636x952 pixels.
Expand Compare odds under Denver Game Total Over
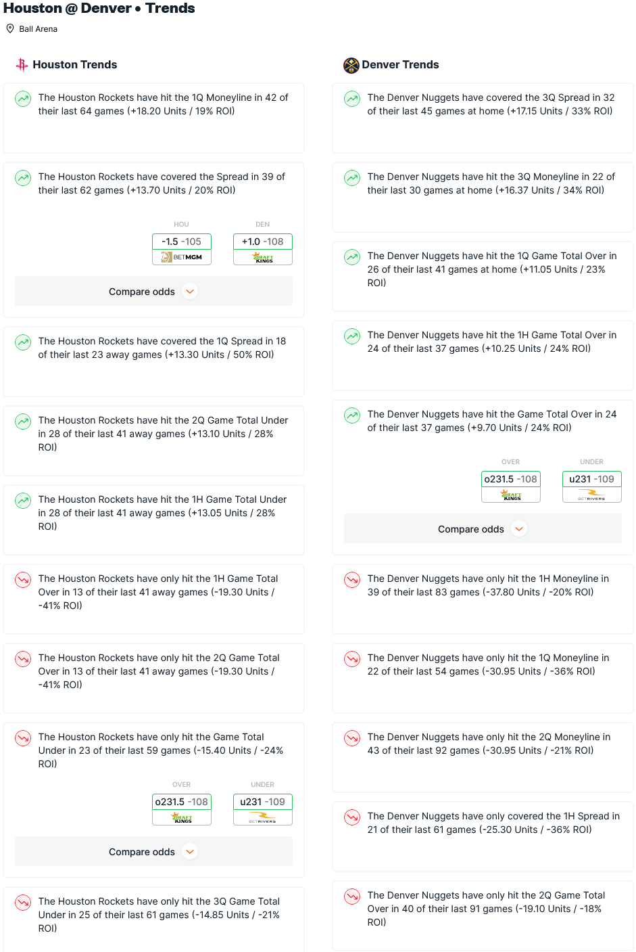(483, 529)
